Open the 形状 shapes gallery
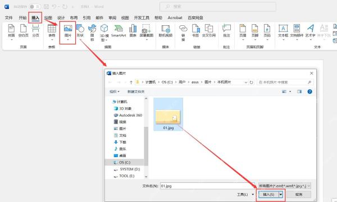Viewport: 337px width, 202px height. 80,32
